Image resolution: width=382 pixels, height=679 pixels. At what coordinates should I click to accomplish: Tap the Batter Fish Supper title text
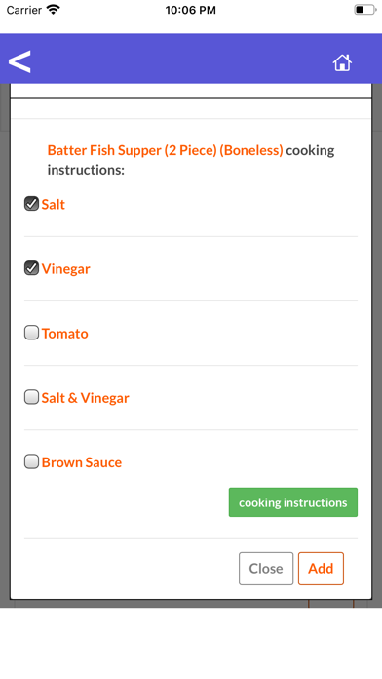coord(166,150)
